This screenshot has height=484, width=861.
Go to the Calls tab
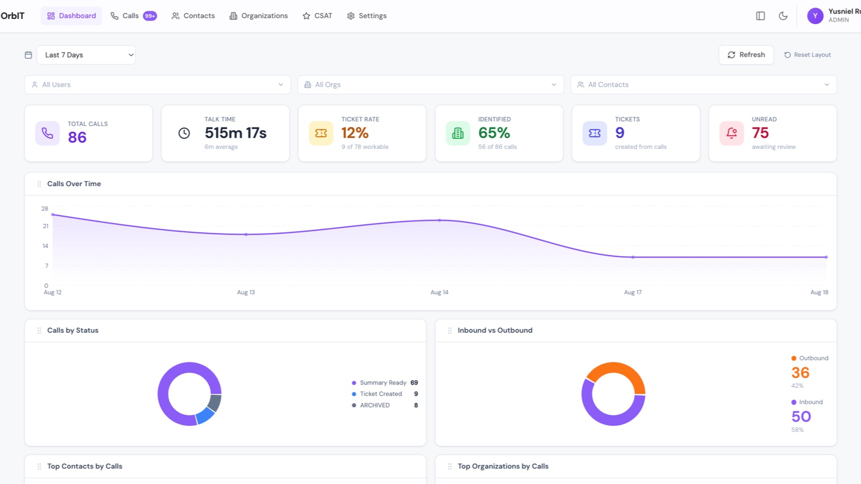click(133, 16)
